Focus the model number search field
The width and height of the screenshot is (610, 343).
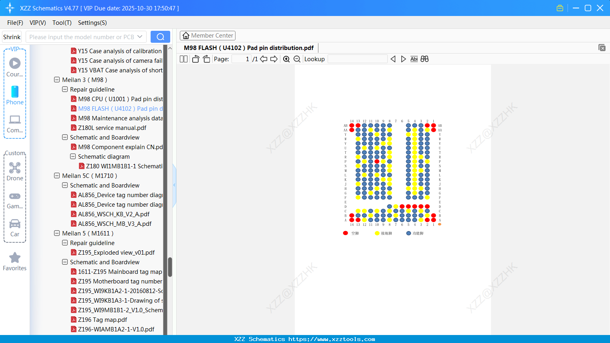click(x=82, y=37)
